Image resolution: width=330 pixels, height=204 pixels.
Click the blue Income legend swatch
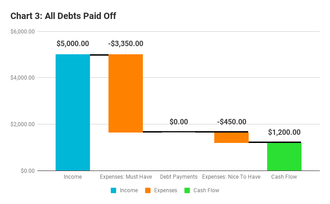(114, 190)
